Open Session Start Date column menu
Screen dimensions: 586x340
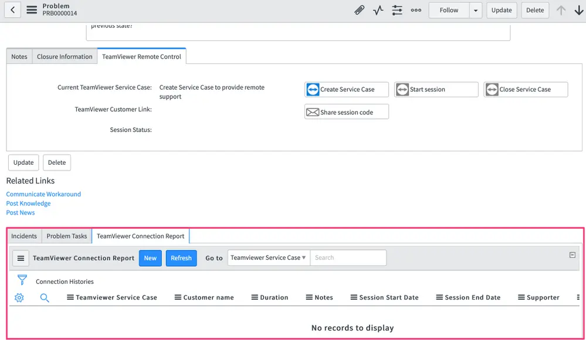click(x=354, y=297)
